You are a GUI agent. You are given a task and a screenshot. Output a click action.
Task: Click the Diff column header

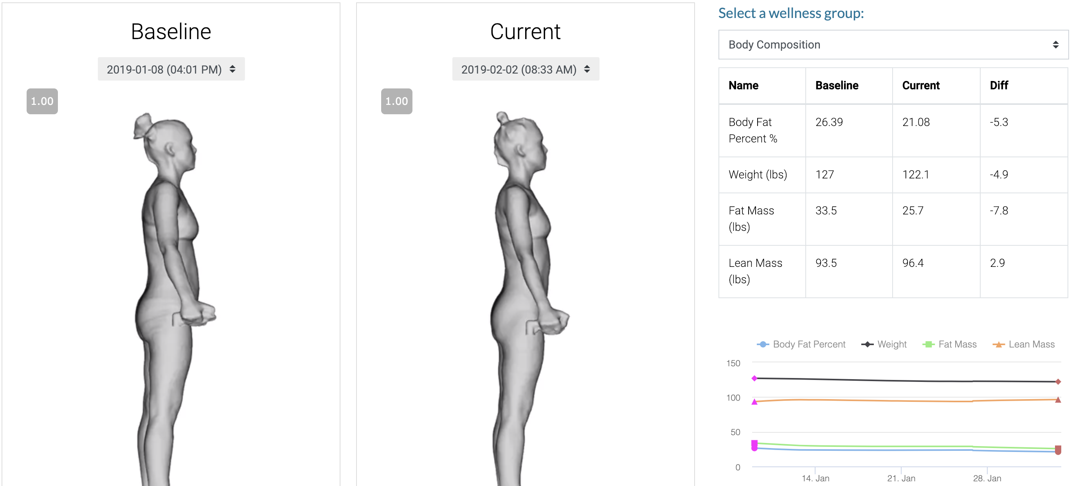(998, 85)
